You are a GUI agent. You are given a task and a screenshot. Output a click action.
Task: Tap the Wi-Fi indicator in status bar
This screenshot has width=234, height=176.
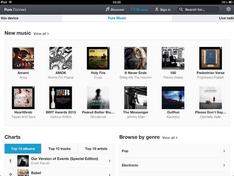tap(10, 2)
